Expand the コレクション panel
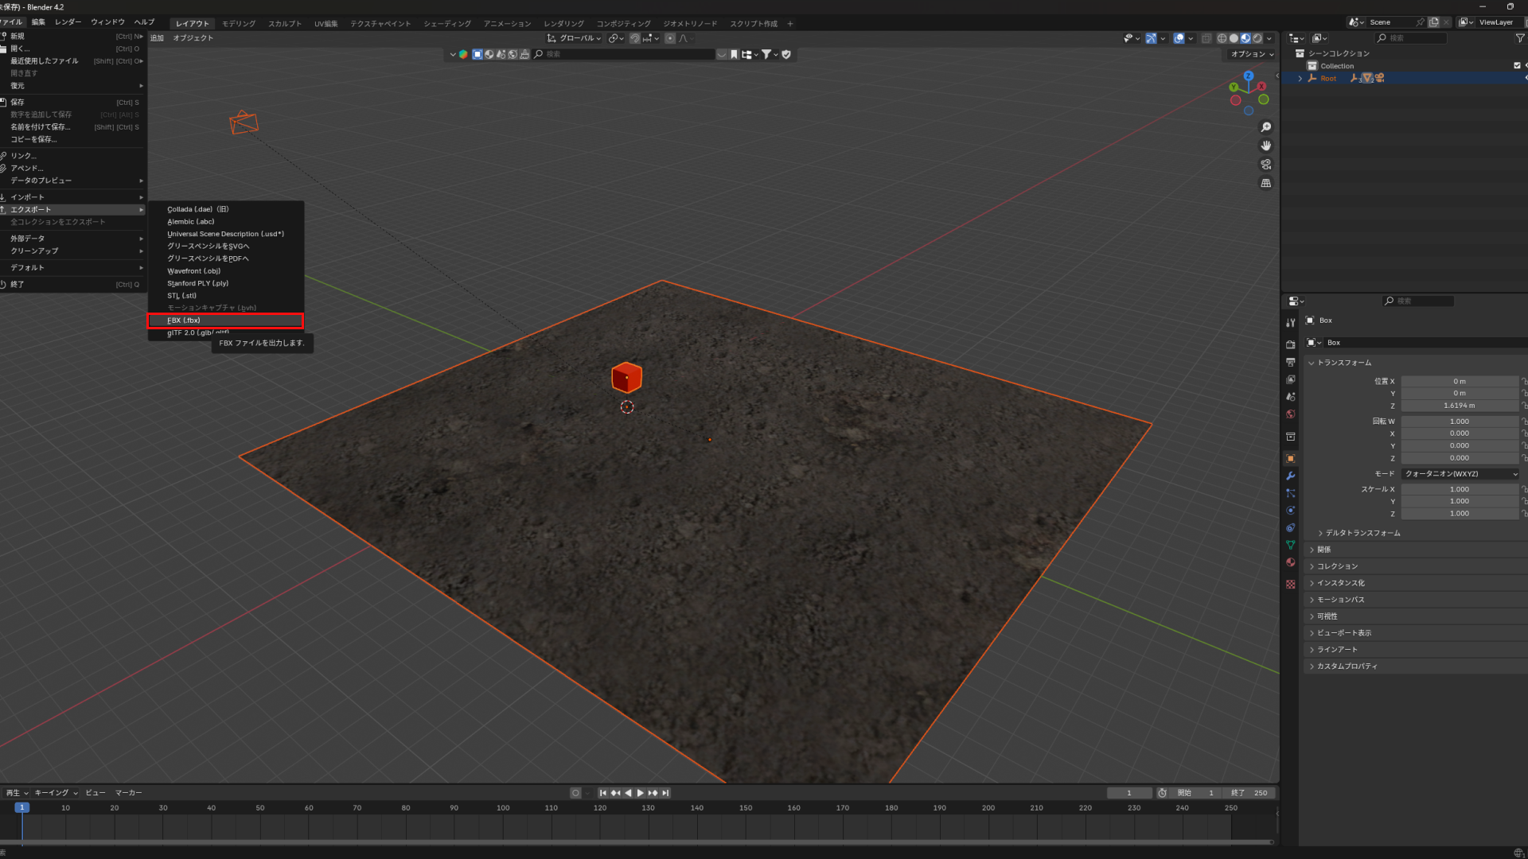The height and width of the screenshot is (859, 1528). click(1337, 566)
